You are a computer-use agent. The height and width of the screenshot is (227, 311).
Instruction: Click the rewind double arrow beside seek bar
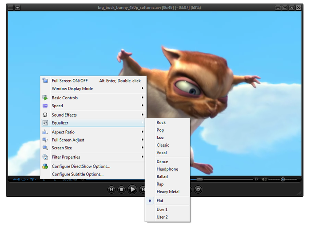coord(83,180)
